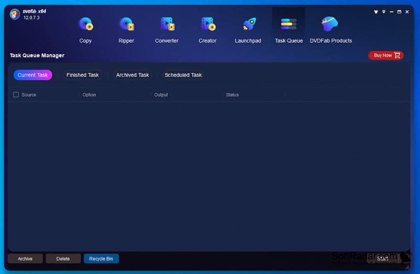This screenshot has height=274, width=420.
Task: Open the Launchpad rocket icon
Action: [249, 24]
